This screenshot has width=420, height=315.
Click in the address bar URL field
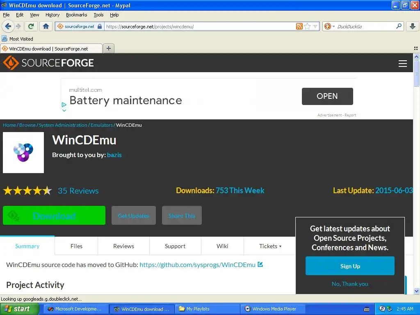[200, 26]
